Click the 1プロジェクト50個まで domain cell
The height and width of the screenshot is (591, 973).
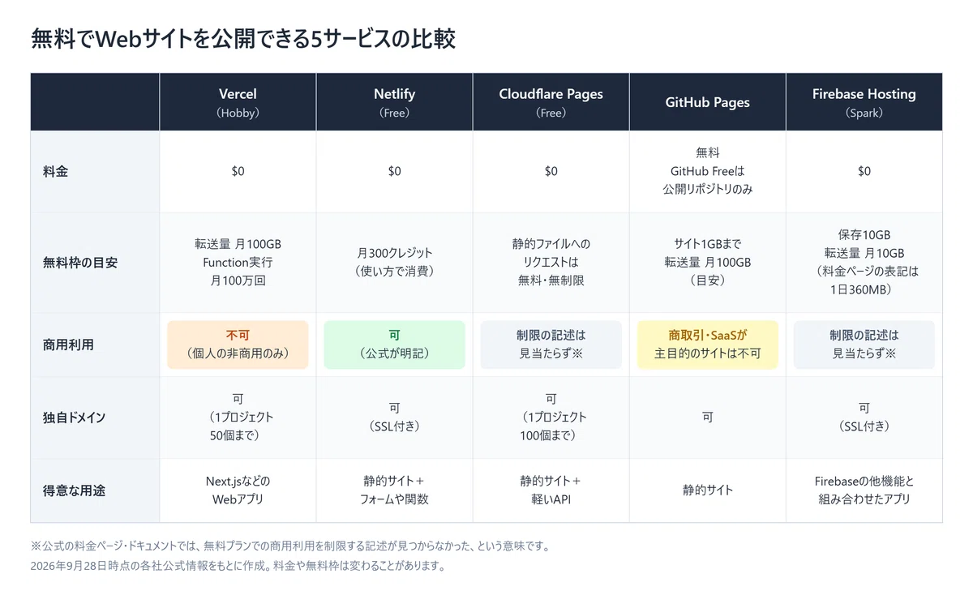238,418
